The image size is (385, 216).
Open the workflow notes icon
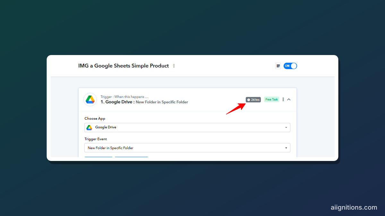click(x=278, y=66)
